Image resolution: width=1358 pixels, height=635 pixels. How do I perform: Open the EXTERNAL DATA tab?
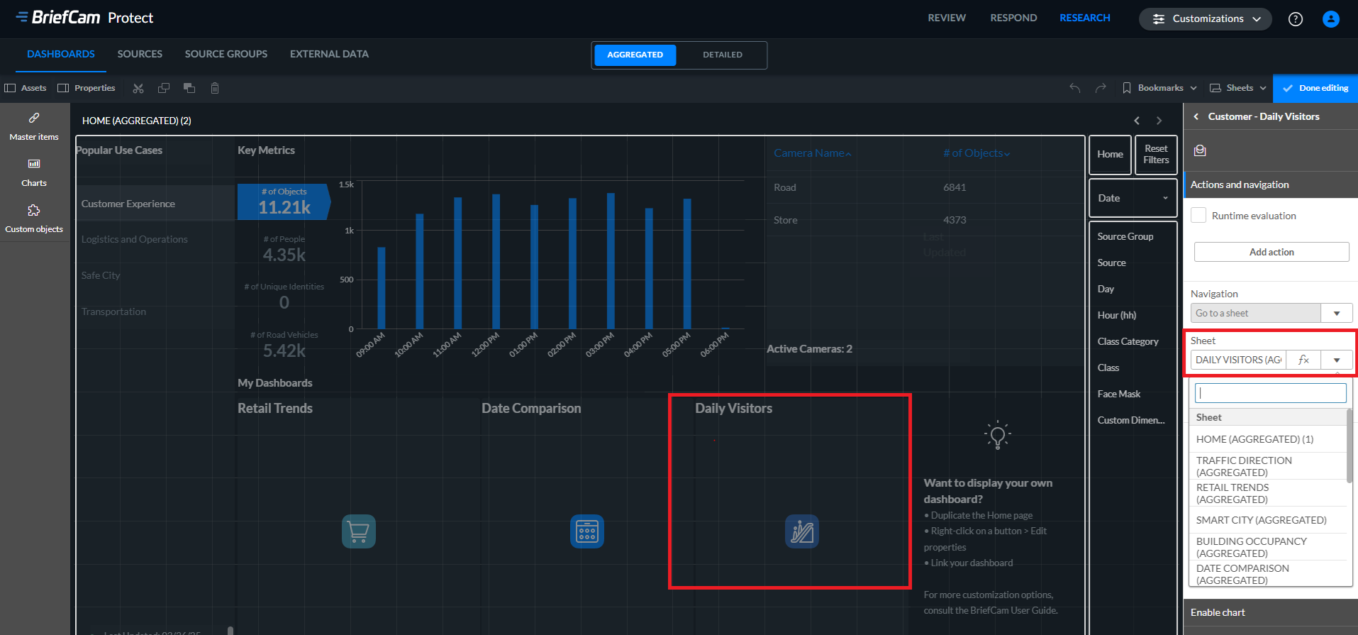click(x=329, y=54)
